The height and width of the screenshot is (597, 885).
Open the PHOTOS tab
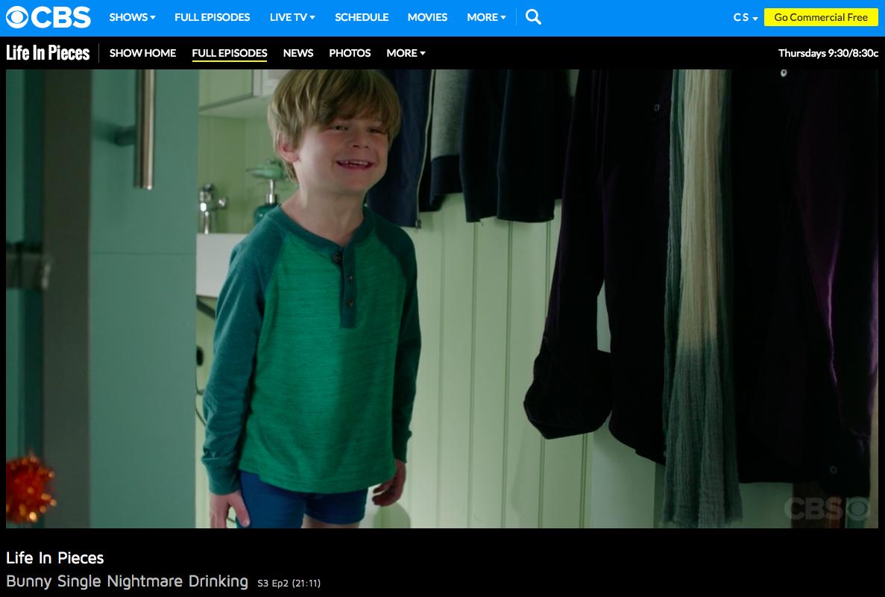point(350,53)
